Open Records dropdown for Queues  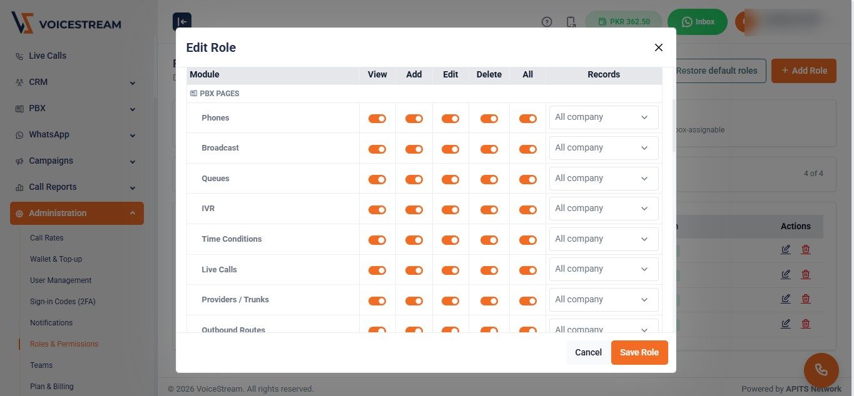(x=604, y=179)
